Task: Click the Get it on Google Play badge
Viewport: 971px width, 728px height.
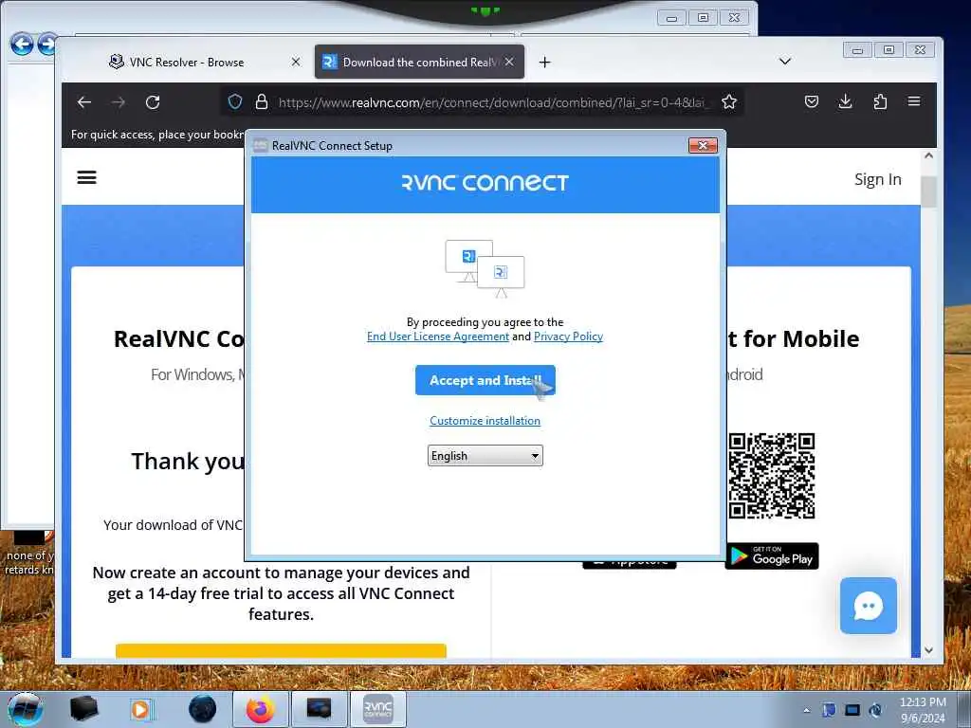Action: pos(772,556)
